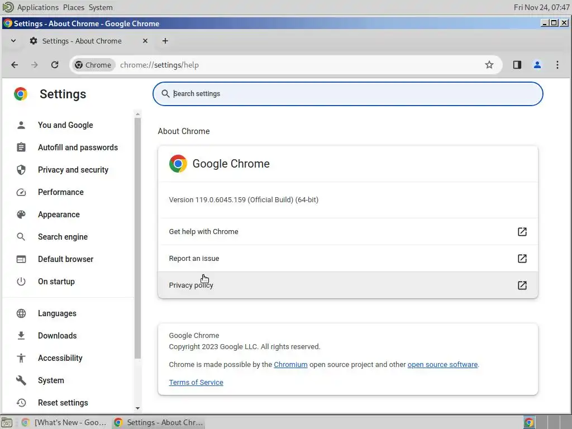The image size is (572, 429).
Task: Open the Applications menu in top panel
Action: click(37, 7)
